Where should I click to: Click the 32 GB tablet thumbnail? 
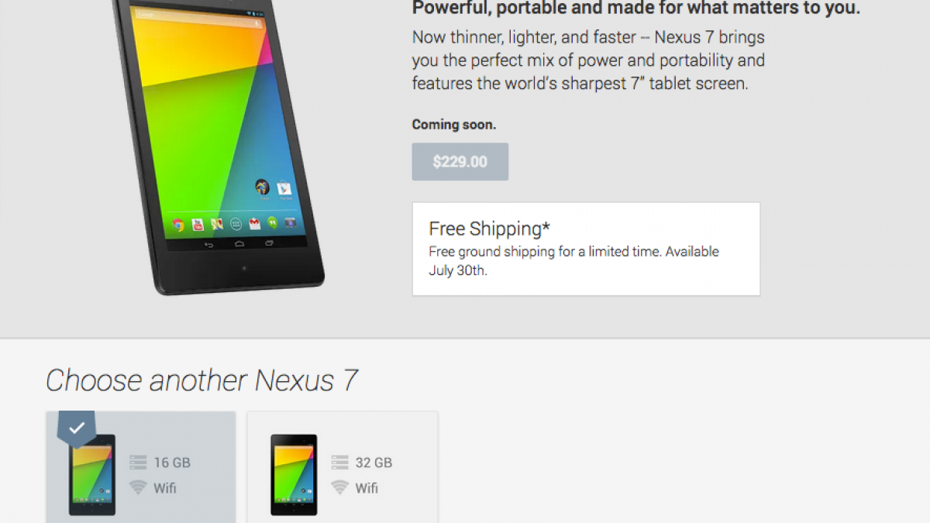click(x=294, y=474)
